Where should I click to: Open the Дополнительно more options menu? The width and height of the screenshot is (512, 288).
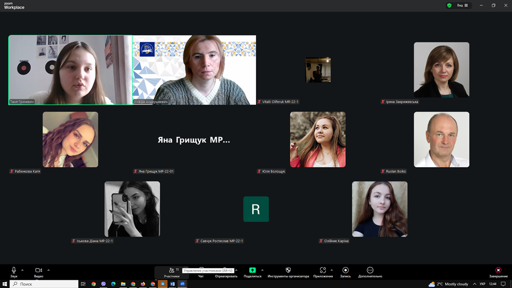pyautogui.click(x=370, y=272)
